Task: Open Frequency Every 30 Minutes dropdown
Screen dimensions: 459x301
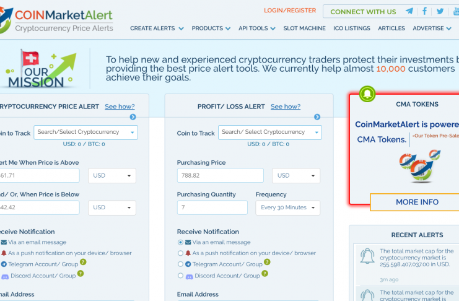Action: coord(288,207)
